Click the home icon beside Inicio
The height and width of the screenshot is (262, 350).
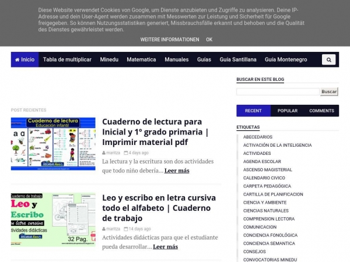tap(17, 59)
